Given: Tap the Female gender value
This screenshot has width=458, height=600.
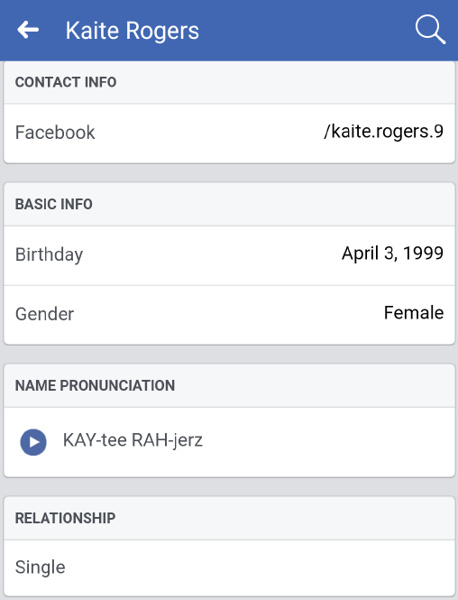Looking at the screenshot, I should pyautogui.click(x=414, y=312).
